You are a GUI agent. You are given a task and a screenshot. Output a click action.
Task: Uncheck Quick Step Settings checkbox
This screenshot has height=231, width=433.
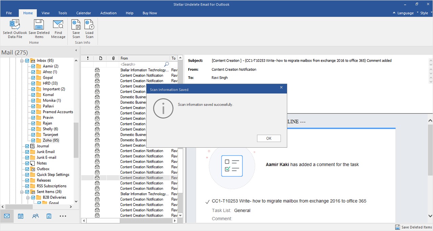click(27, 175)
